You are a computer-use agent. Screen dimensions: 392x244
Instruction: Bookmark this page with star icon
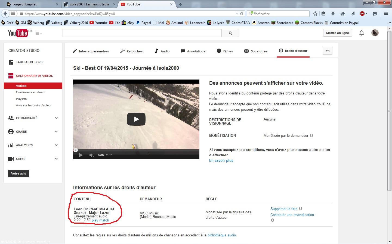click(x=315, y=14)
